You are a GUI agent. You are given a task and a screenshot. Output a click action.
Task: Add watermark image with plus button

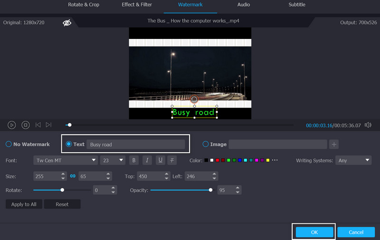tap(334, 144)
